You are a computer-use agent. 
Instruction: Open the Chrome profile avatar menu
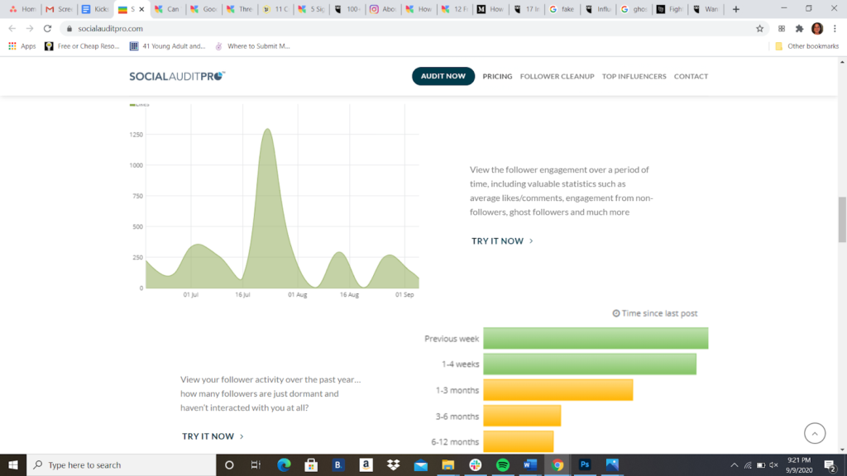tap(818, 27)
